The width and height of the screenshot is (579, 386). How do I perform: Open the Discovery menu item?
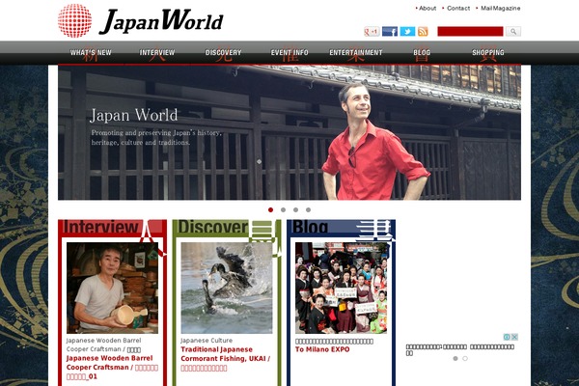224,53
